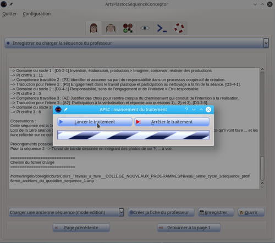275x243 pixels.
Task: Switch to the eye preview tab
Action: [145, 28]
